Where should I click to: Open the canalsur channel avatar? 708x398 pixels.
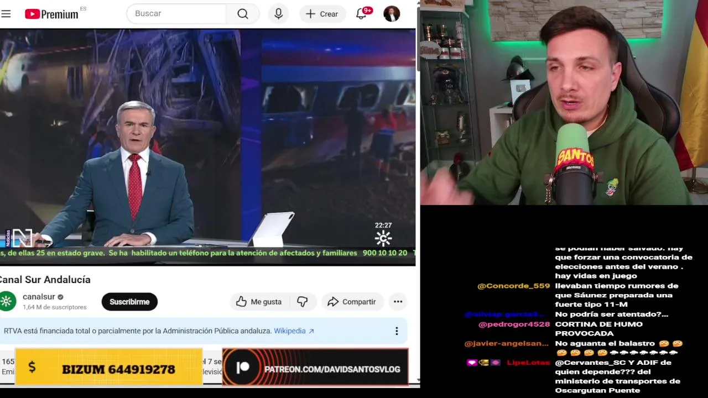(x=7, y=301)
